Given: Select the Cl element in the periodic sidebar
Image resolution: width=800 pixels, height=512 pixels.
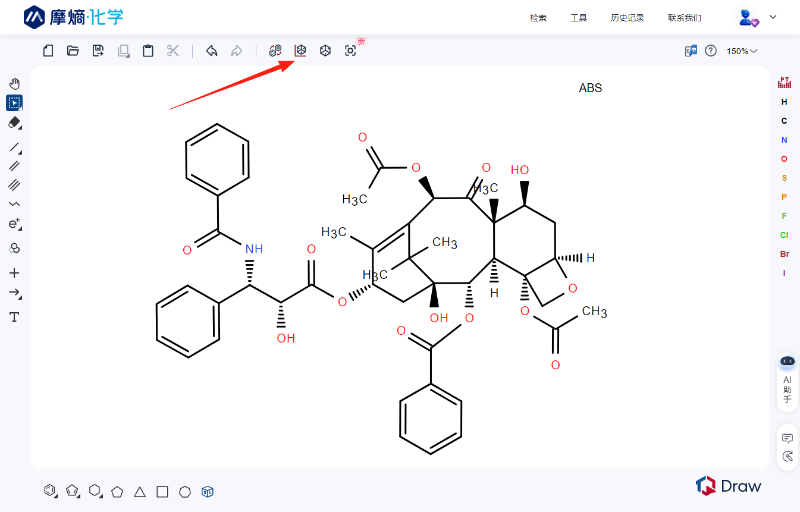Looking at the screenshot, I should point(784,235).
